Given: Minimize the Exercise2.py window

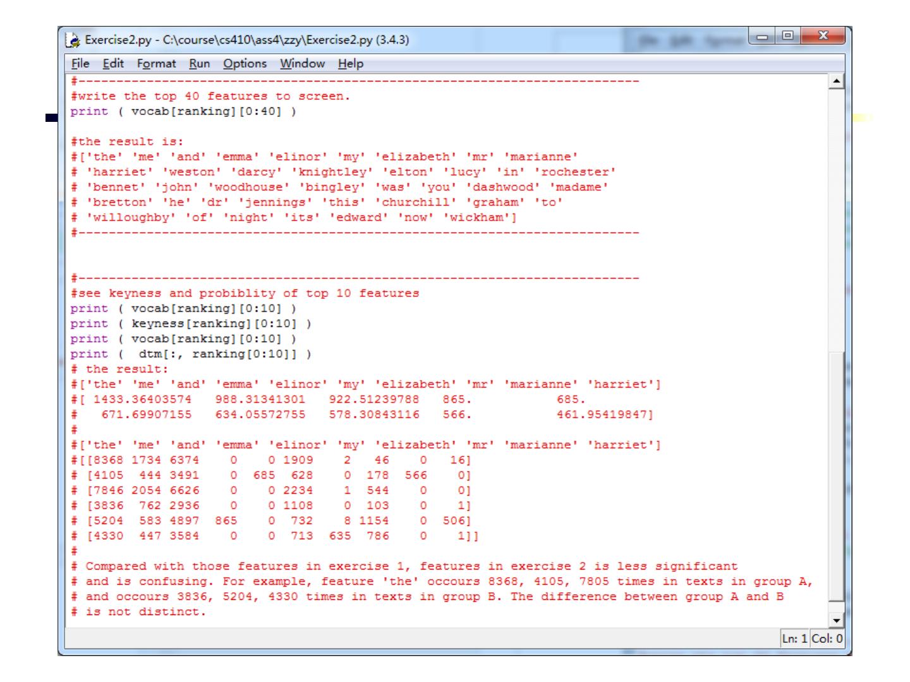Looking at the screenshot, I should click(x=761, y=37).
